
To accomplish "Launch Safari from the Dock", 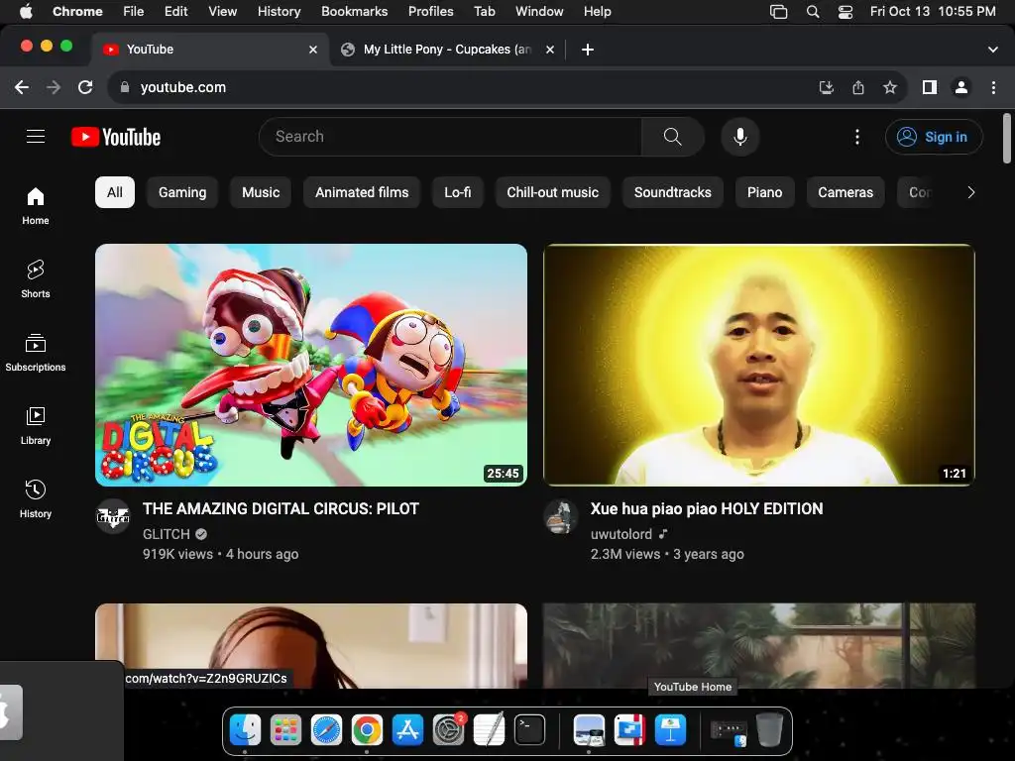I will coord(326,730).
